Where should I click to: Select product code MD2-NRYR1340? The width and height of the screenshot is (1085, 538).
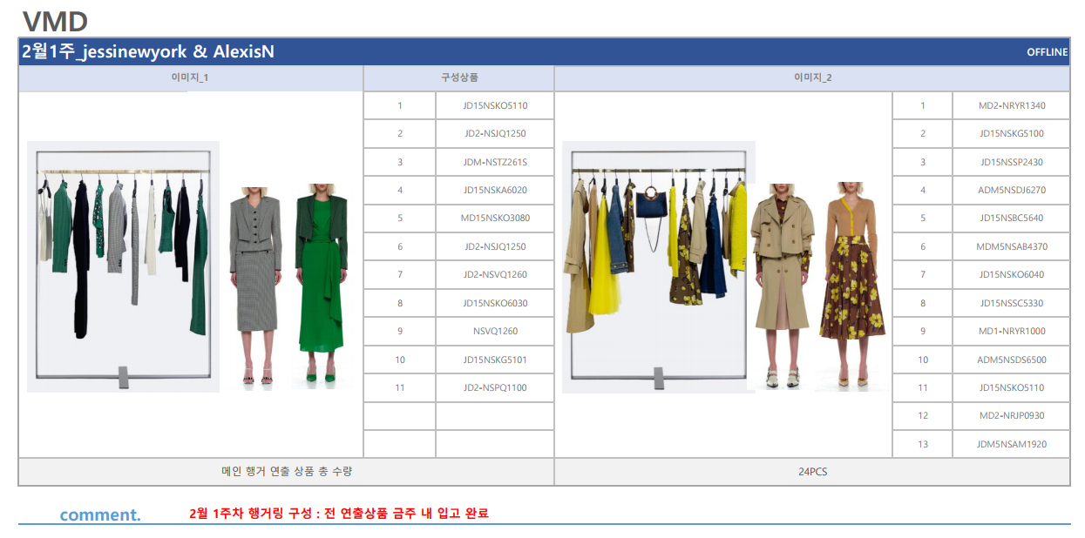[x=1012, y=106]
